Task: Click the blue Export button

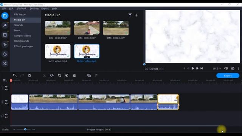Action: pyautogui.click(x=228, y=76)
